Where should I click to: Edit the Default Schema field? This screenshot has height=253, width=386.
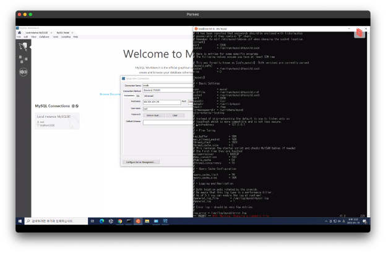coord(168,122)
